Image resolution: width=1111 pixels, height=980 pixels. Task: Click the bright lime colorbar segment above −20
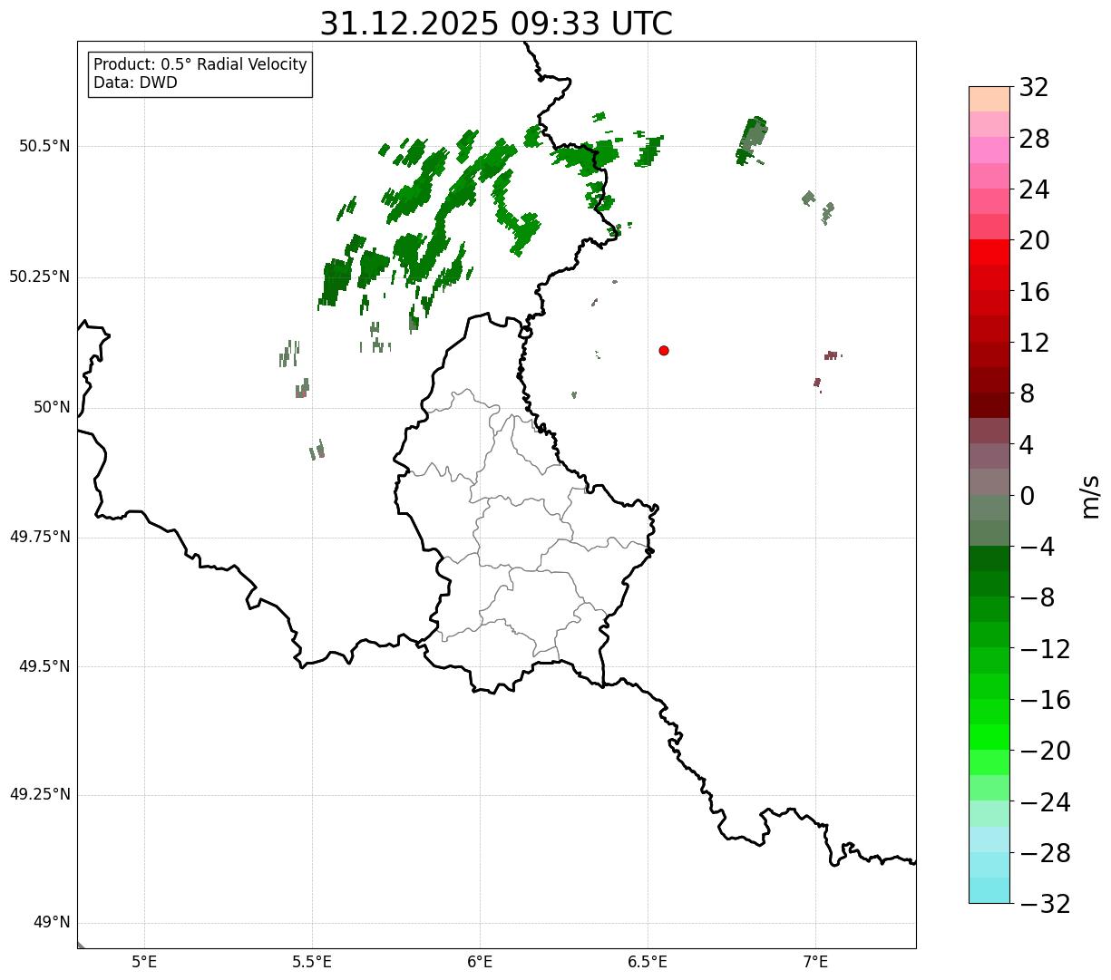tap(989, 737)
